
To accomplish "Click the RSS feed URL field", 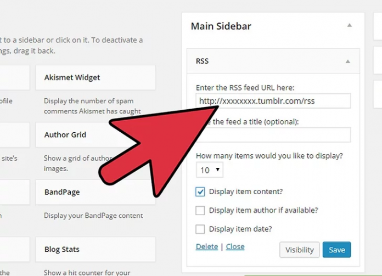I will (x=273, y=101).
